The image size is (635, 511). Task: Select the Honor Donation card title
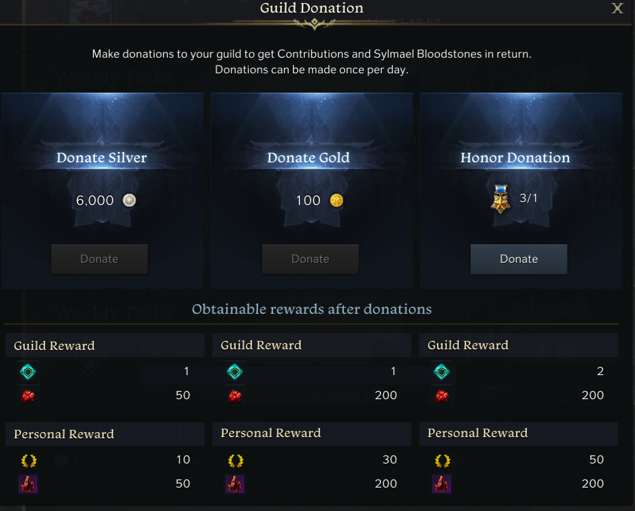[515, 158]
